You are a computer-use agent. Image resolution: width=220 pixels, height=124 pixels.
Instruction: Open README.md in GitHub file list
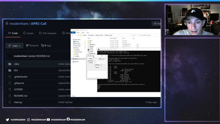coord(21,96)
